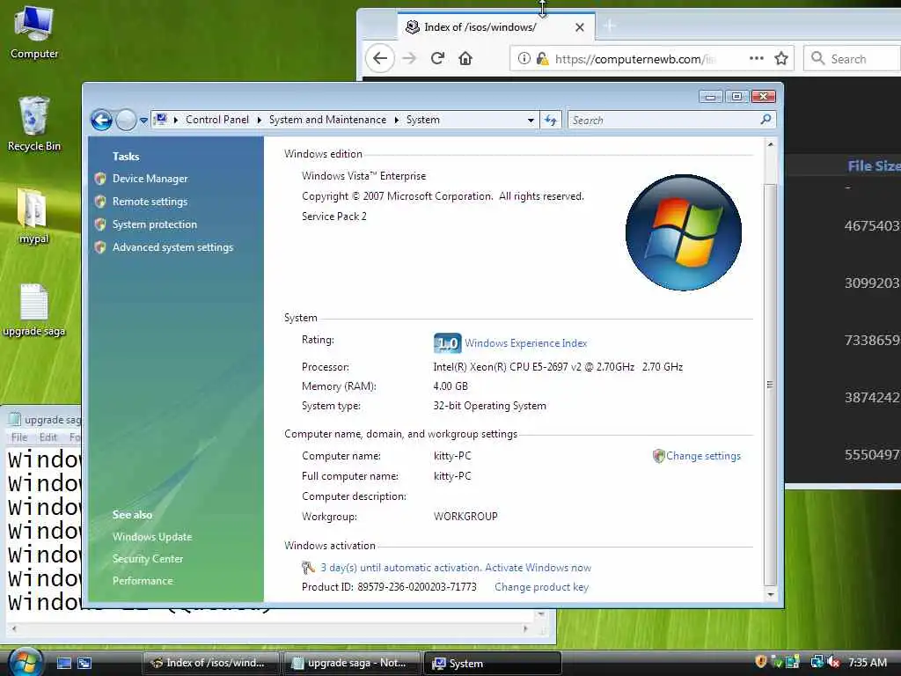Click scroll down arrow in System window
This screenshot has width=901, height=676.
(771, 594)
